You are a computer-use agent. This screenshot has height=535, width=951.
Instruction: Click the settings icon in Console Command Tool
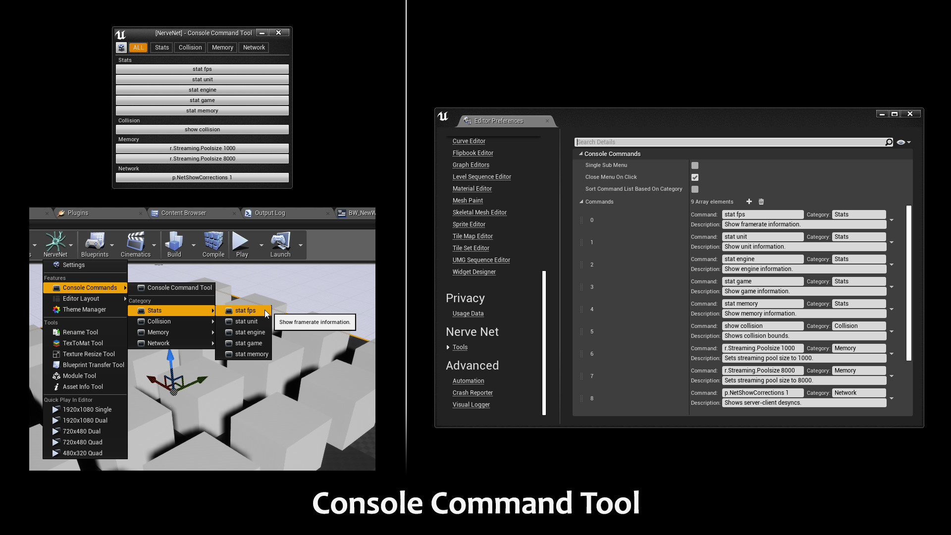coord(121,48)
